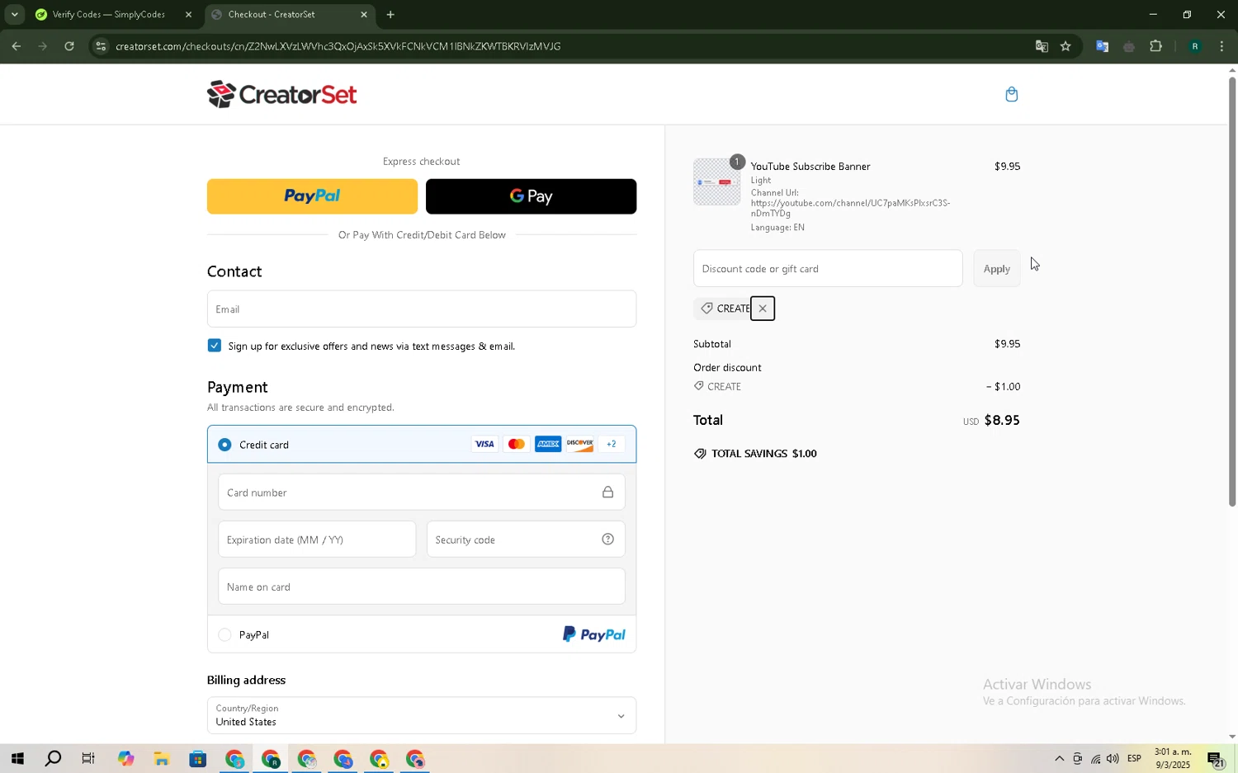This screenshot has height=773, width=1238.
Task: Go back to the previous page
Action: 17,46
